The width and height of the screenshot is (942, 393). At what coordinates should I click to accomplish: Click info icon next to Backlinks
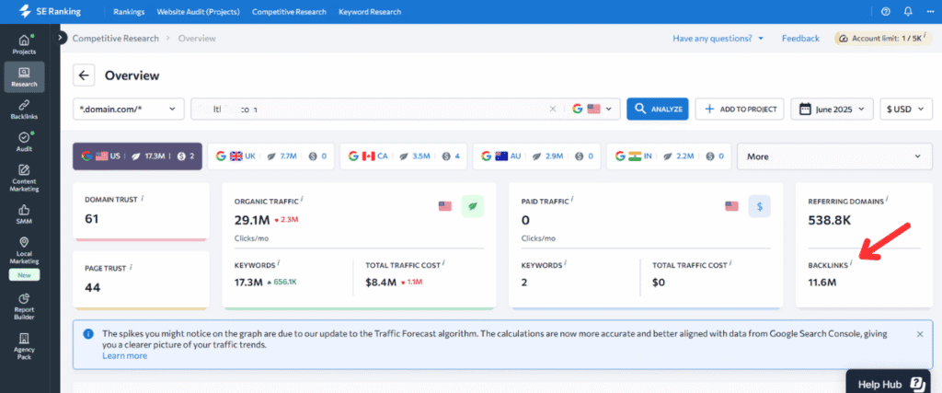[x=851, y=262]
